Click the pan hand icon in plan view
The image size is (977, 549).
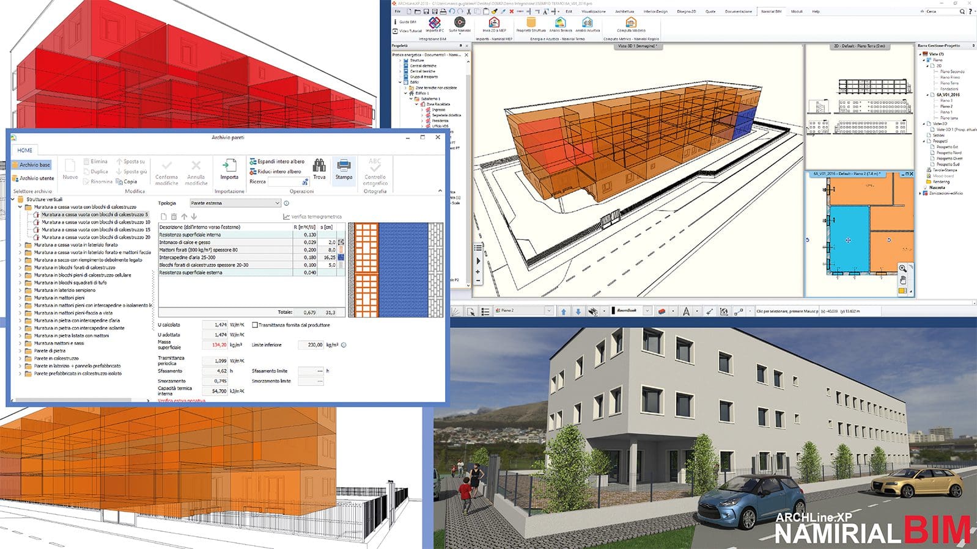point(902,280)
